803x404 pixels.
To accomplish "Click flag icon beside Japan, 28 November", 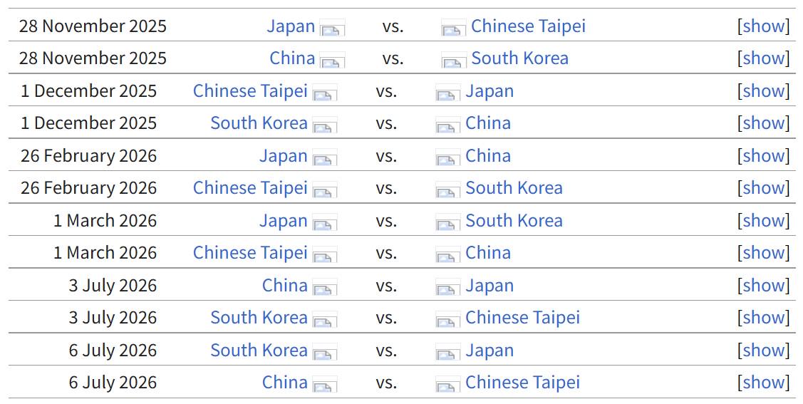I will pos(332,29).
